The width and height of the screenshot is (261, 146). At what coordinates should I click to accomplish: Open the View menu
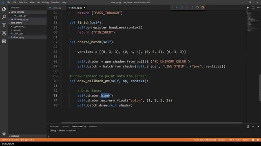32,2
